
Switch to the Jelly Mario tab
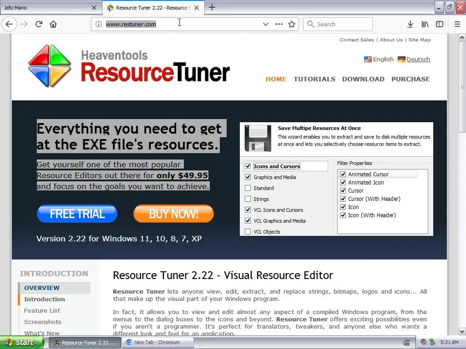pos(50,8)
